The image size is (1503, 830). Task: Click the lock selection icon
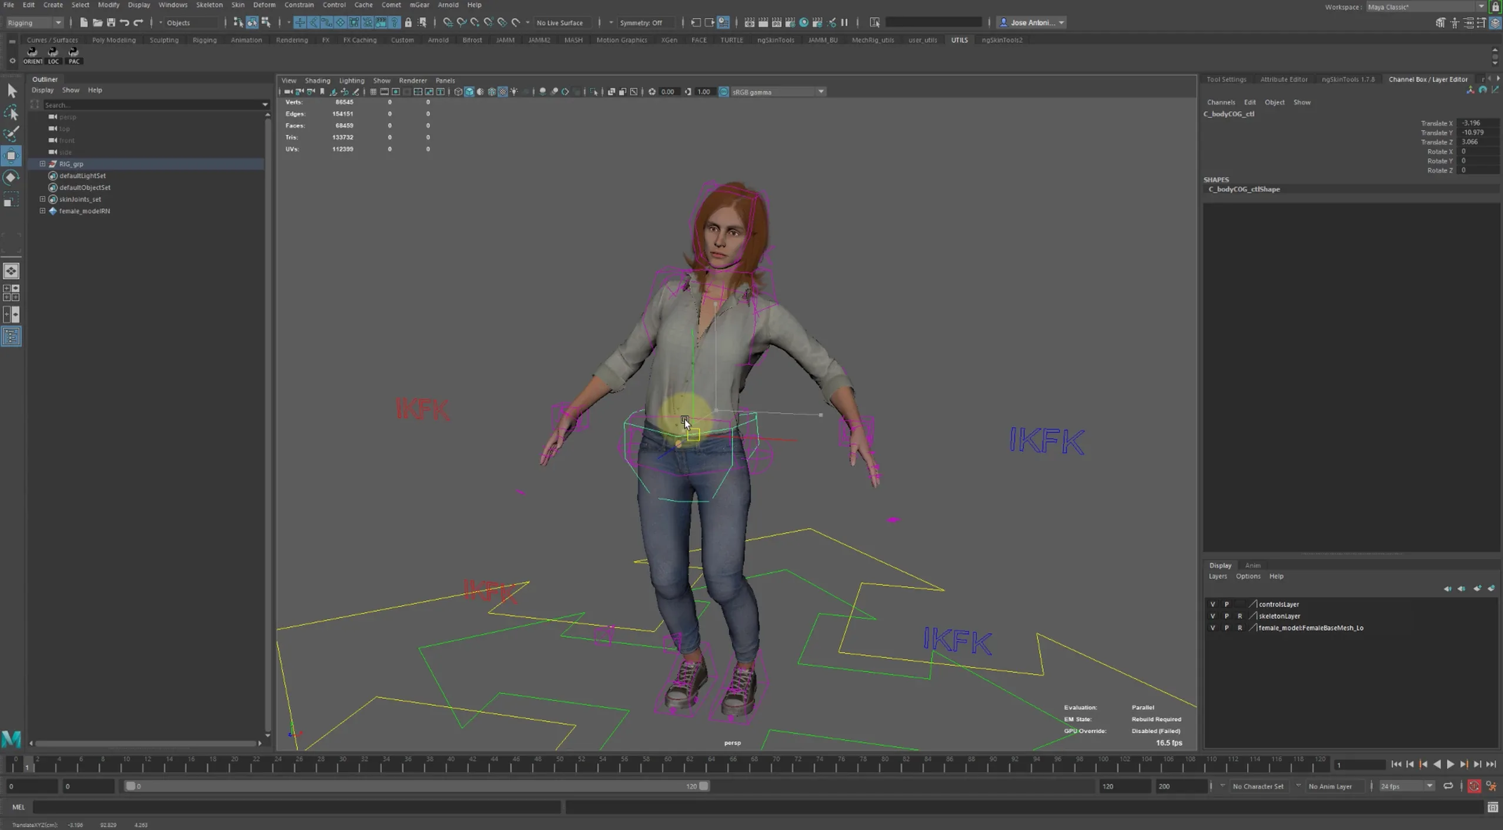tap(408, 22)
